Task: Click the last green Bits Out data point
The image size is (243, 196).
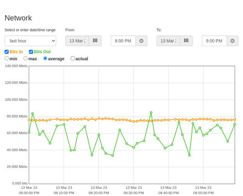Action: tap(235, 125)
